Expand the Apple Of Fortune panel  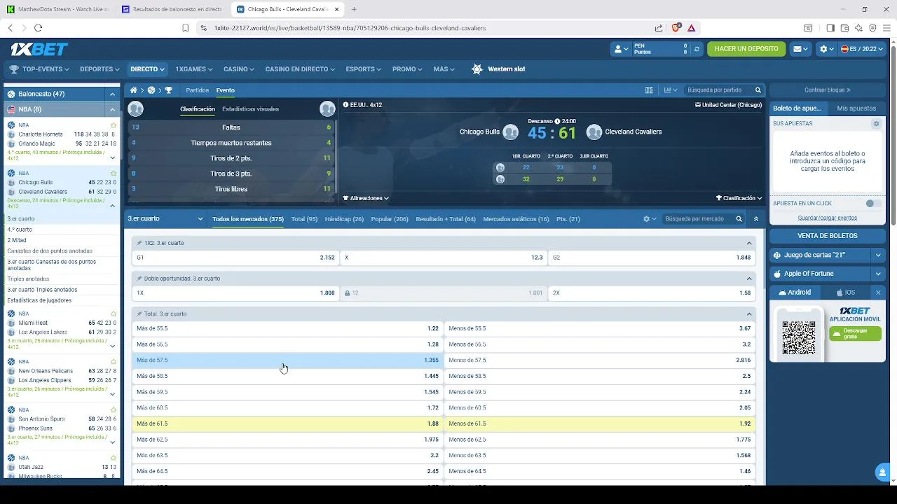(x=878, y=274)
